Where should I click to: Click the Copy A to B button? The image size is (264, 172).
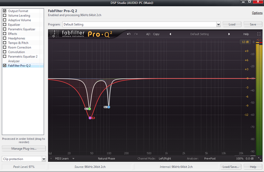pyautogui.click(x=156, y=34)
